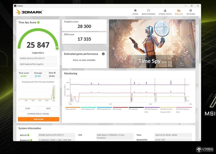
Task: Click COMPARE RESULT ONLINE
Action: (38, 114)
